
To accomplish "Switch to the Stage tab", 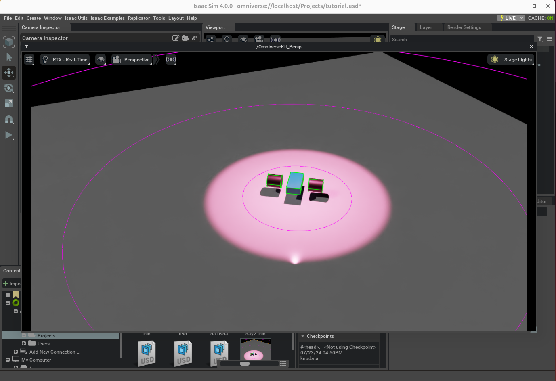I will point(398,27).
